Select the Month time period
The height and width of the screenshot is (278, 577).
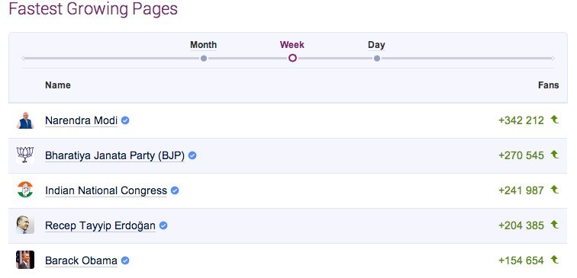[204, 45]
